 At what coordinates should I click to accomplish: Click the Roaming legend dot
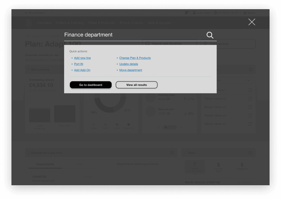[128, 124]
